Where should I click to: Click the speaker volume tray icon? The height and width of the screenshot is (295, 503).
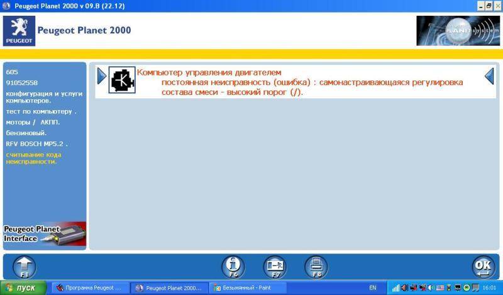[x=431, y=288]
